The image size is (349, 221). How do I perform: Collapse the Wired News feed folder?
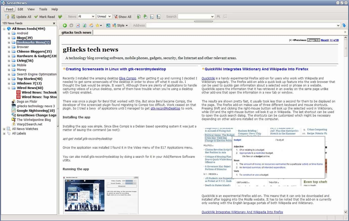9,88
